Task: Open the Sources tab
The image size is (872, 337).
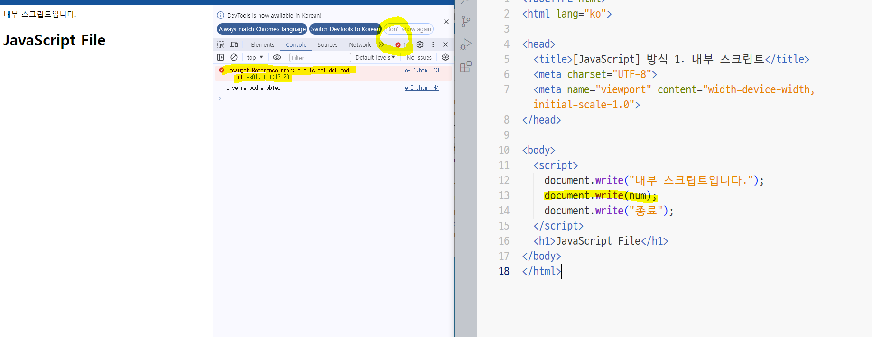Action: pyautogui.click(x=327, y=44)
